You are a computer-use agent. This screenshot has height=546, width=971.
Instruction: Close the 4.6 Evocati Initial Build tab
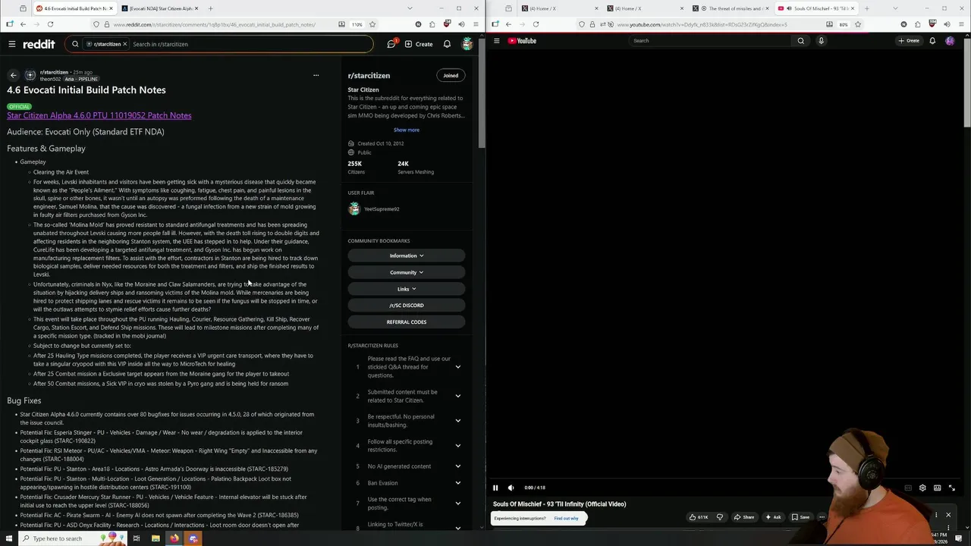(x=111, y=8)
